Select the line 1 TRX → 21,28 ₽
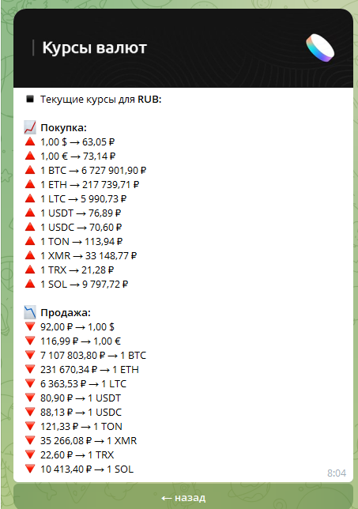 (77, 270)
